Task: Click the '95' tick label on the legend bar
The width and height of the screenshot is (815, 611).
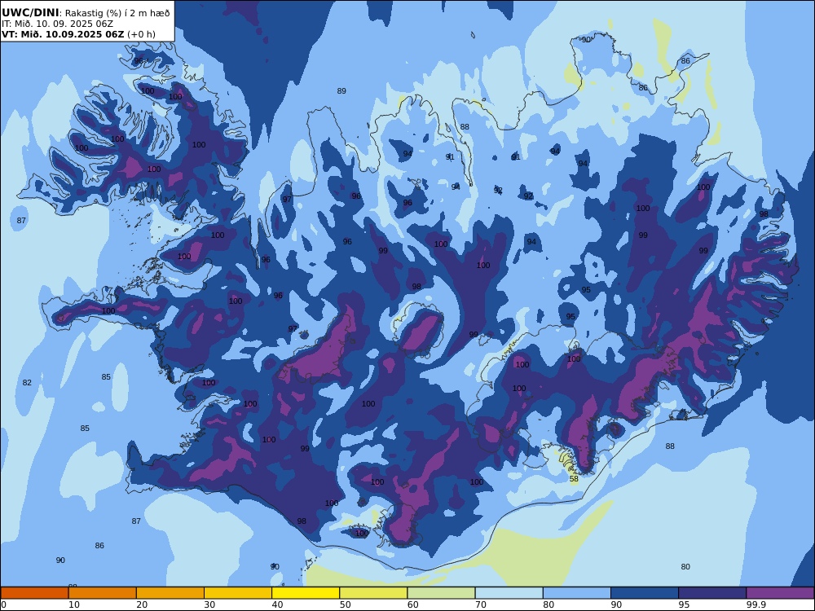Action: pos(684,604)
